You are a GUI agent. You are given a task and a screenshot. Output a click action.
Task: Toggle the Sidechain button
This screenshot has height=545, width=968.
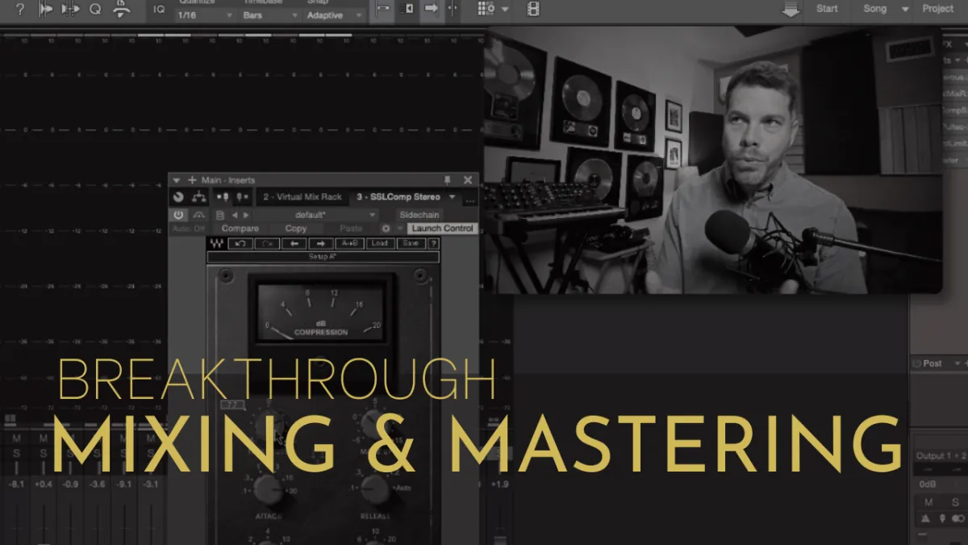(419, 216)
